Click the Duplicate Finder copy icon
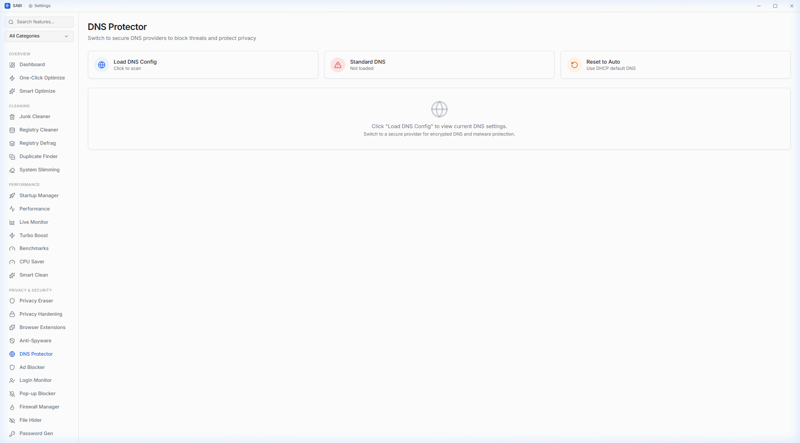 point(12,157)
